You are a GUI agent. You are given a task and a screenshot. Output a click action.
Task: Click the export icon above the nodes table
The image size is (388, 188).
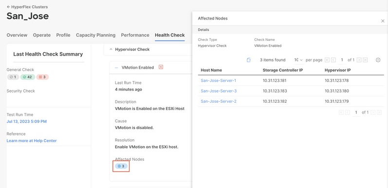click(x=249, y=60)
